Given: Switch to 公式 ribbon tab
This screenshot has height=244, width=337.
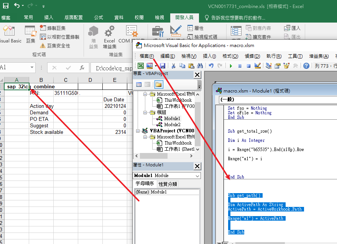Looking at the screenshot, I should coord(99,17).
